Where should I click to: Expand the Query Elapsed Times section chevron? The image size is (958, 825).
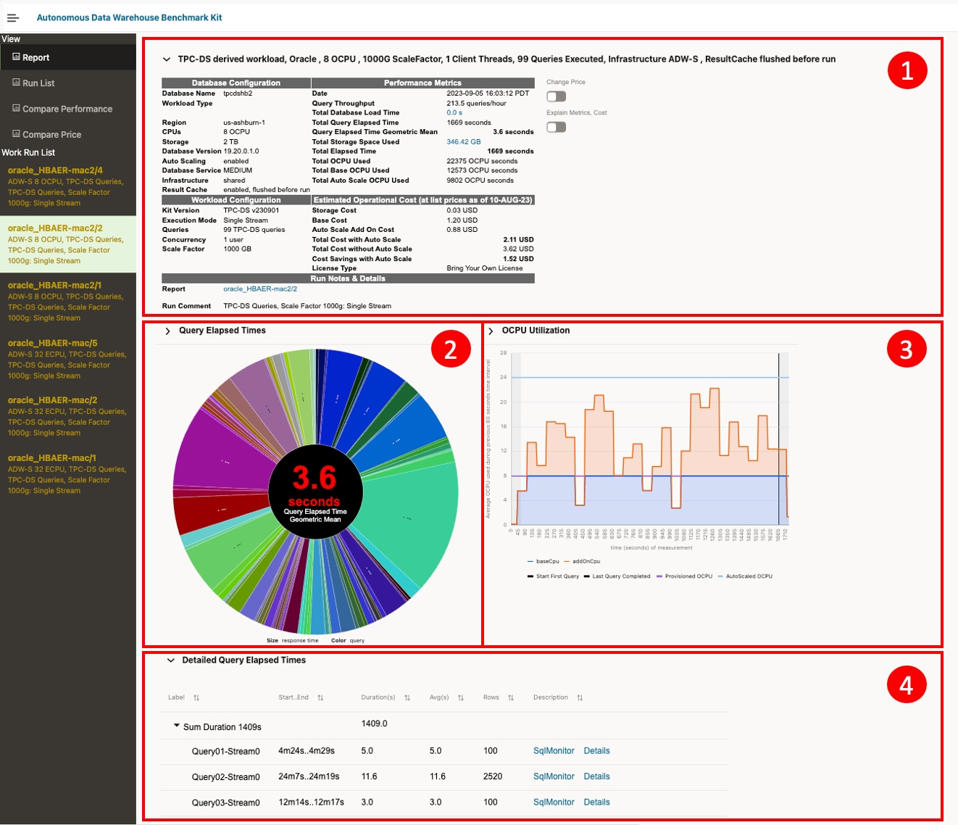point(167,331)
